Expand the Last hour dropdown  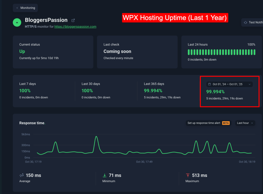tap(245, 123)
